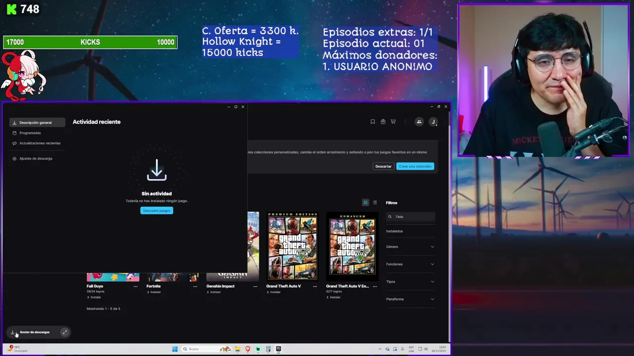The height and width of the screenshot is (356, 634).
Task: Click the Descubre juegos button
Action: point(157,211)
